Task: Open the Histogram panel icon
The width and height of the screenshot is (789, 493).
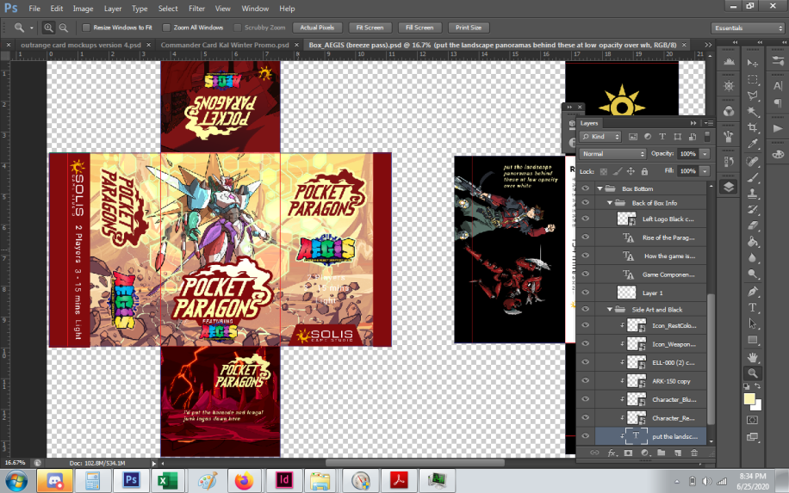Action: point(729,62)
